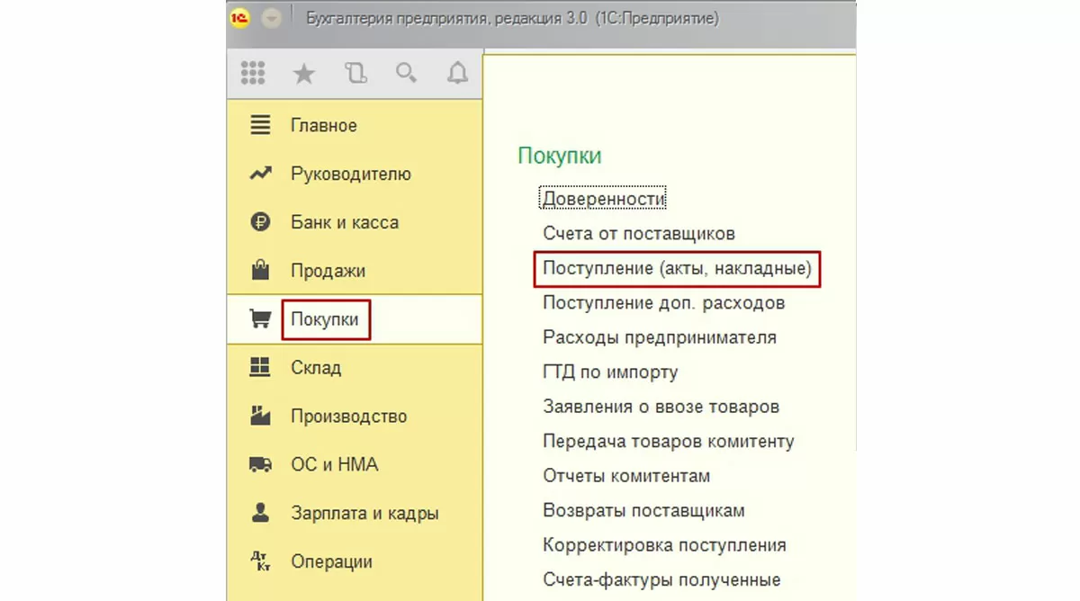Click the Бухгалтерия предприятия title bar text

tap(513, 19)
